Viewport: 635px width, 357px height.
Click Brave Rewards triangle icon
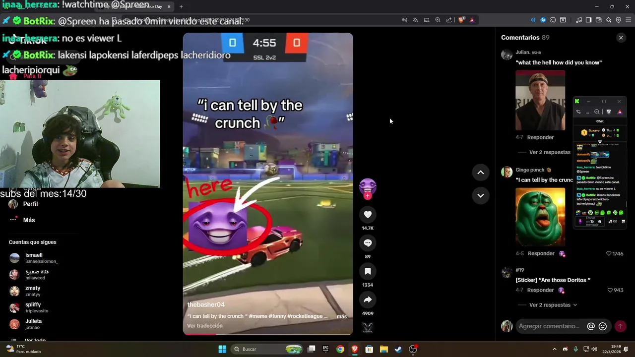click(472, 20)
